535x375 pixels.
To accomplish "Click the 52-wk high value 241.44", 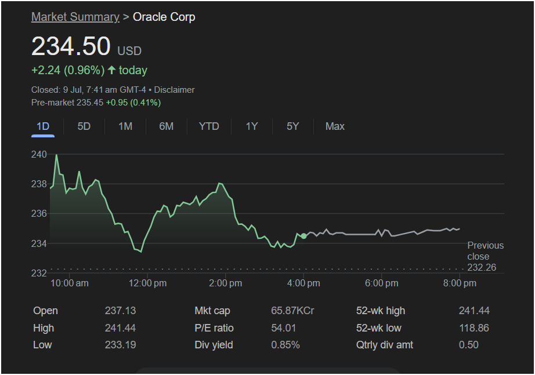I will [474, 311].
